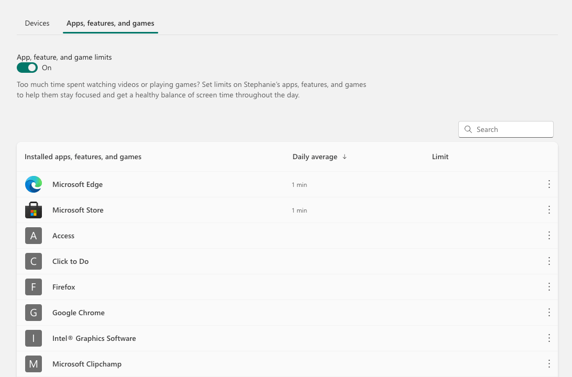572x377 pixels.
Task: Click the Microsoft Store bag icon
Action: click(x=34, y=210)
